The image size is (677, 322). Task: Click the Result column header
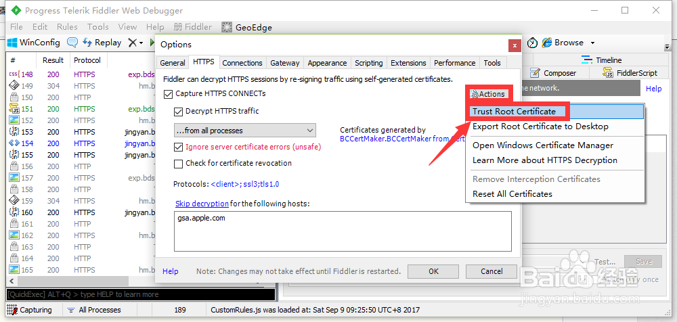tap(53, 60)
